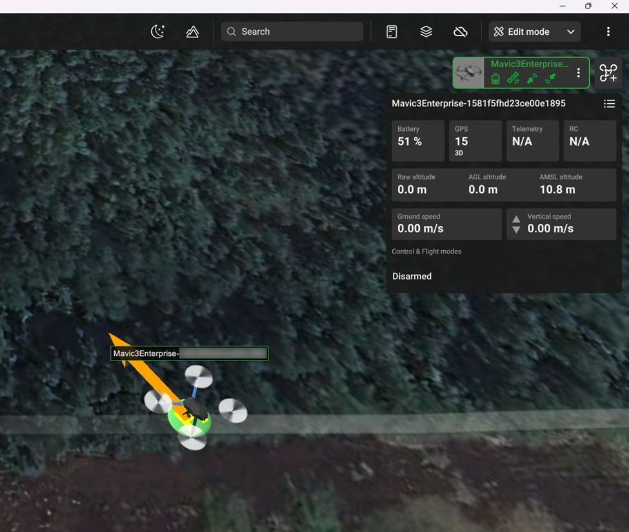Click the GPS 15 3D tile
629x532 pixels.
[475, 141]
